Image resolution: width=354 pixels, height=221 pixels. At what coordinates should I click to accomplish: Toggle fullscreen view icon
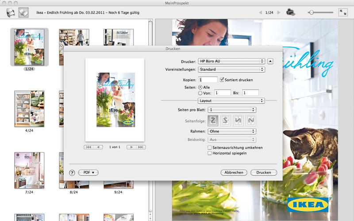pos(343,12)
